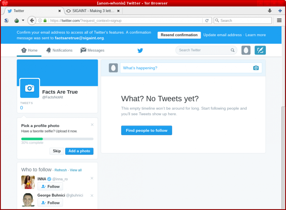
Task: Follow the INNA account
Action: (x=50, y=187)
